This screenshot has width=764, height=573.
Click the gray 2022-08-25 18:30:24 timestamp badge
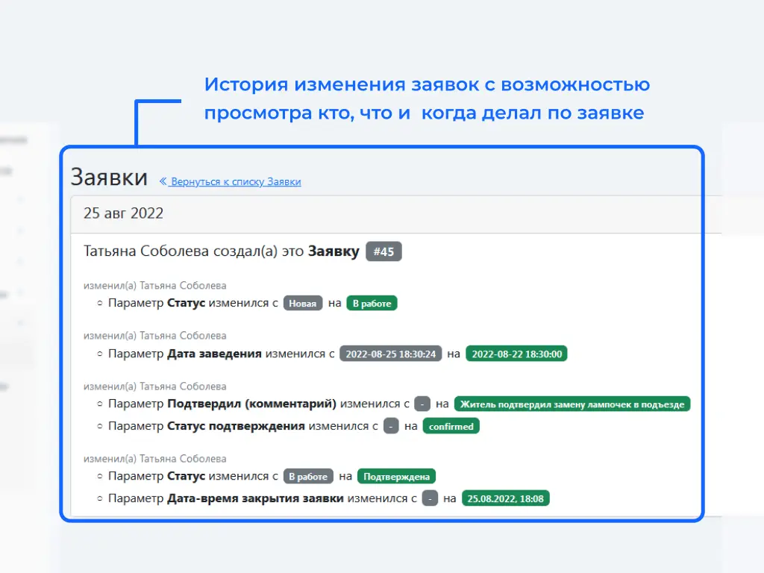coord(391,354)
